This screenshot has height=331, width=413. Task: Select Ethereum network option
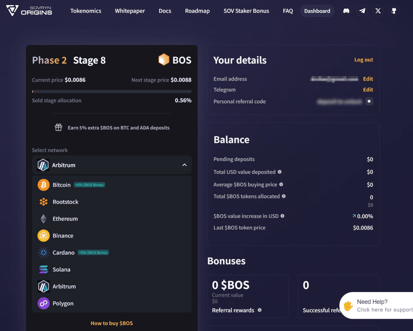112,219
